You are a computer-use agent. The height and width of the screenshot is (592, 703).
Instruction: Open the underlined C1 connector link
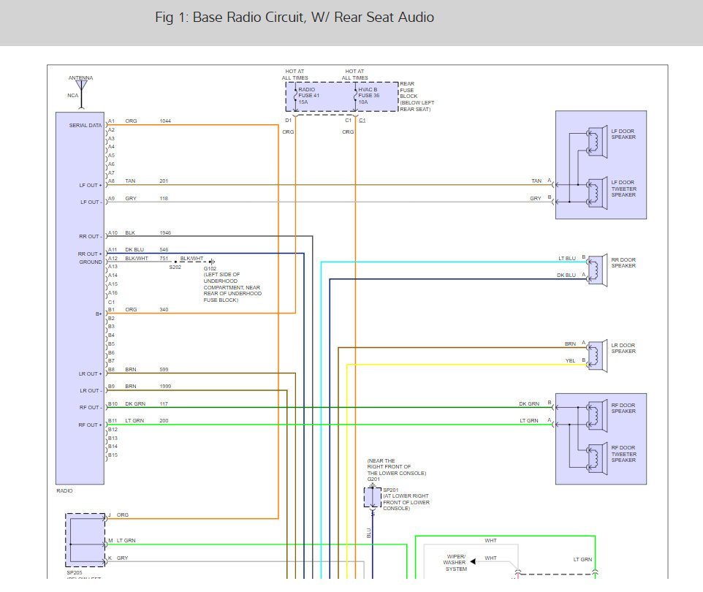click(362, 121)
